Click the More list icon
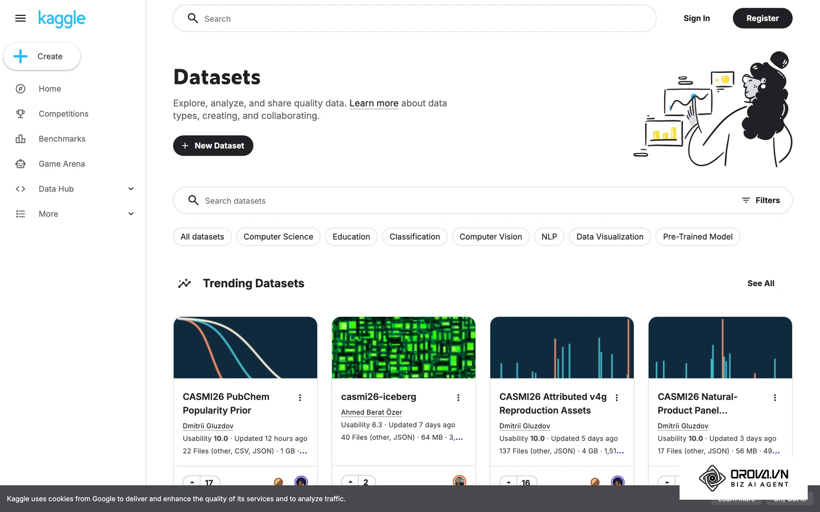This screenshot has width=820, height=512. 20,214
